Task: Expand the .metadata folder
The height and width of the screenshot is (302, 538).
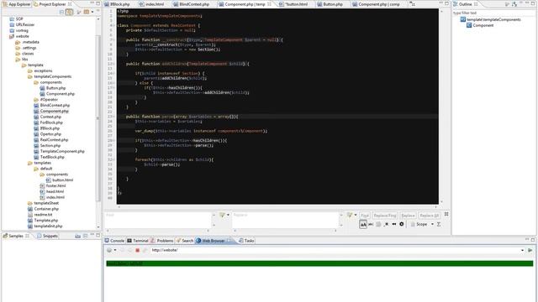Action: (28, 42)
